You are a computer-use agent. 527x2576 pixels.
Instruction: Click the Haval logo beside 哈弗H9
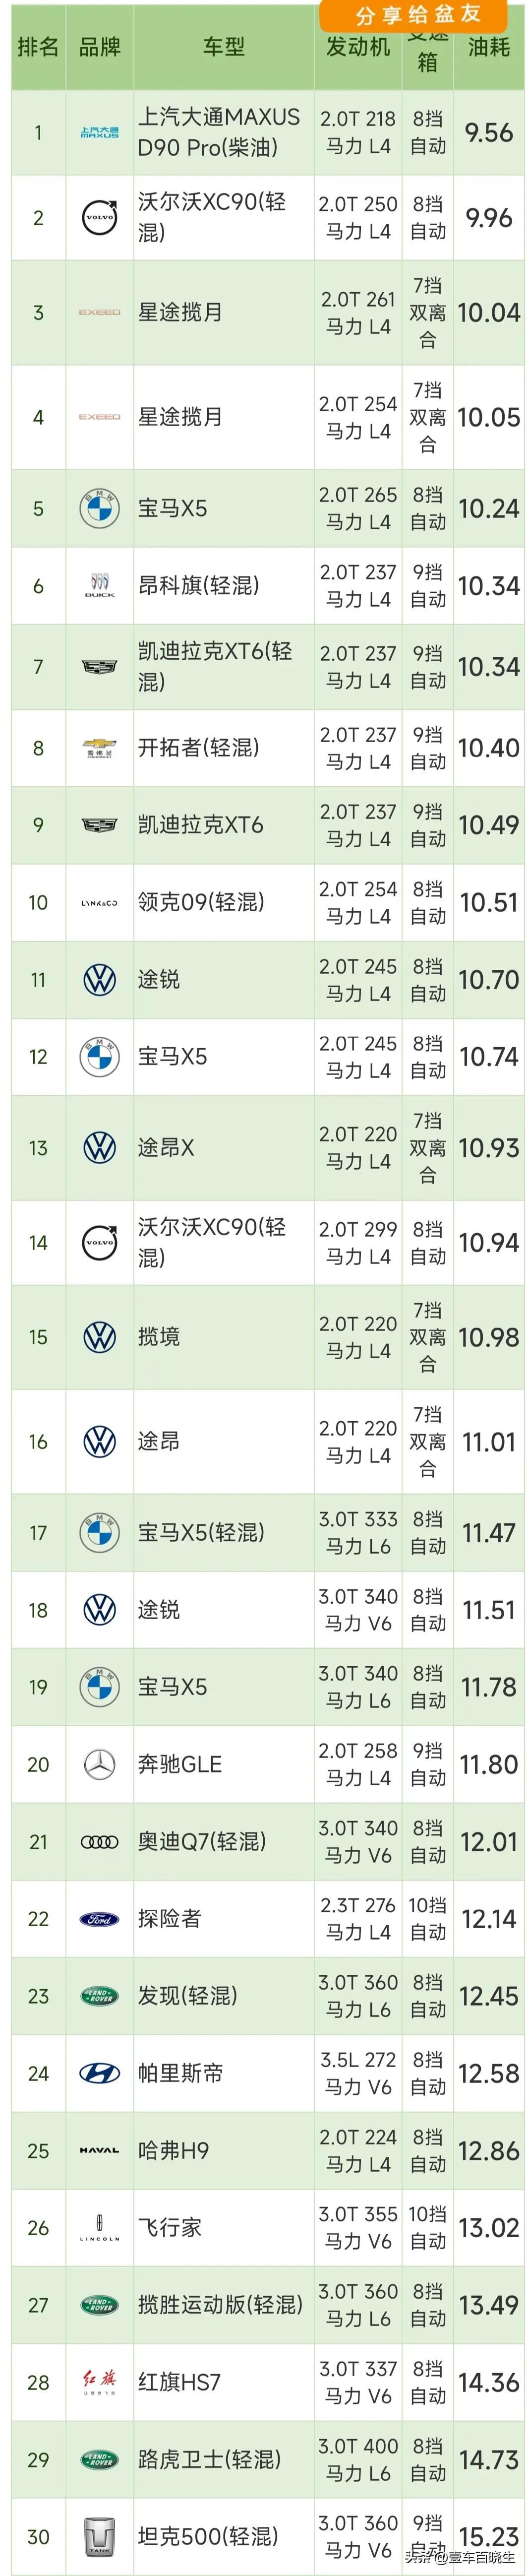click(99, 2150)
